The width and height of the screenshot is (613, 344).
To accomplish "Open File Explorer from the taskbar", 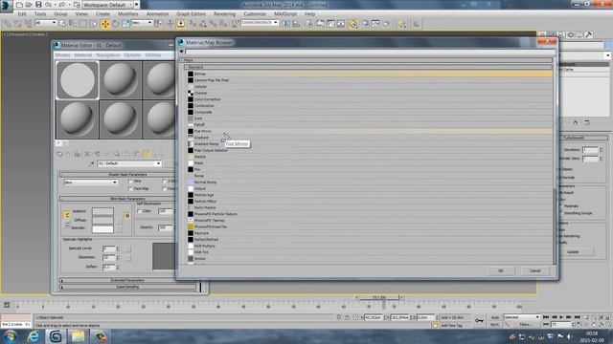I will click(x=78, y=336).
